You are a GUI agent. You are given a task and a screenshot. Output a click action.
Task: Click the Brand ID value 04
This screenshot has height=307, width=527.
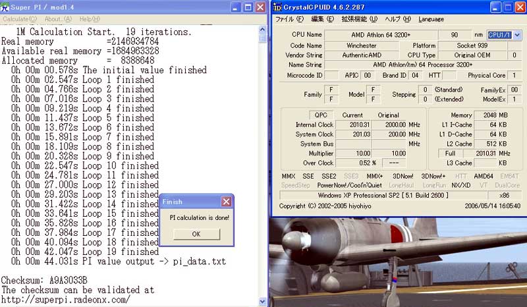pos(415,75)
